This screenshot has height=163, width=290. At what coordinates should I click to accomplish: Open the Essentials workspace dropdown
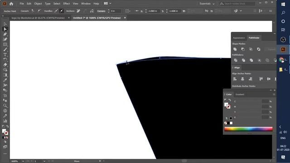(x=207, y=4)
